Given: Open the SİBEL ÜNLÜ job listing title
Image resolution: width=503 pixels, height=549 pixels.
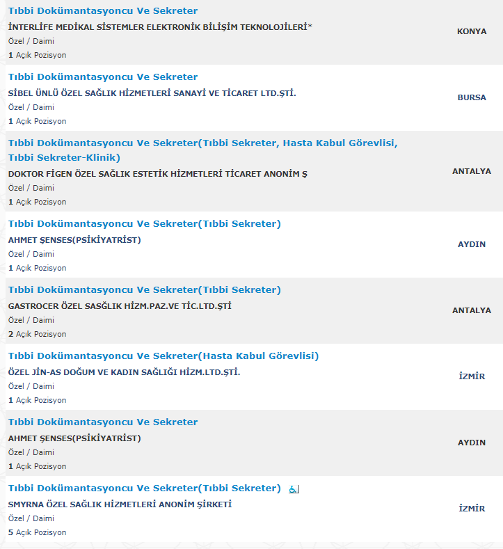Looking at the screenshot, I should 103,77.
